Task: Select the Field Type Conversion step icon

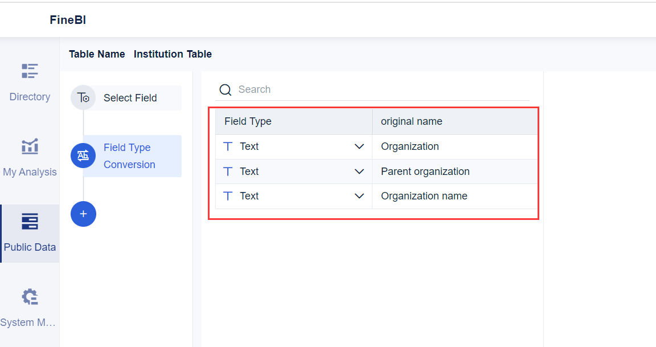Action: [x=83, y=155]
